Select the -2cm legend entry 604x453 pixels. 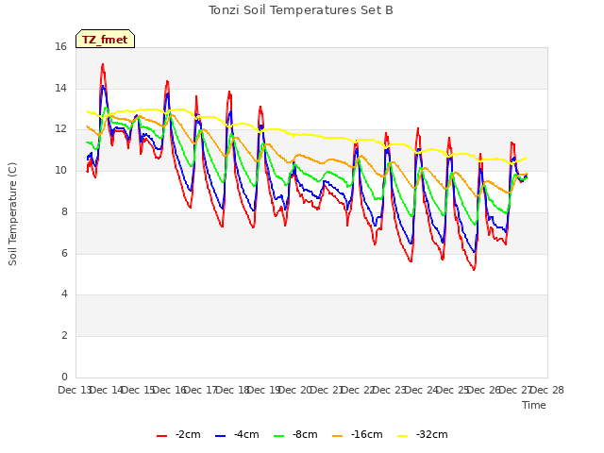[x=178, y=434]
